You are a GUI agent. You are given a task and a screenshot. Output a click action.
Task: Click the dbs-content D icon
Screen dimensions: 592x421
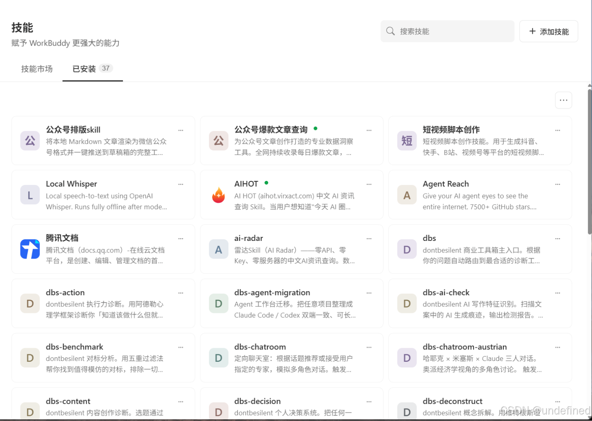[x=30, y=411]
